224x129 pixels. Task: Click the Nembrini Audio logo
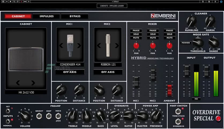(163, 16)
